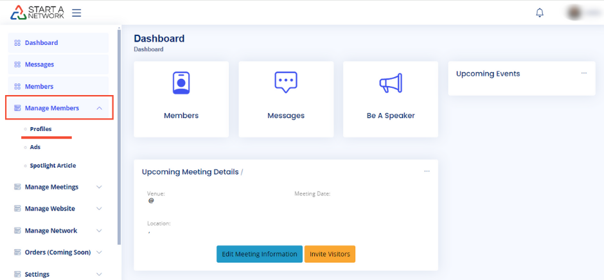Click the Messages chat bubble icon

click(x=286, y=83)
